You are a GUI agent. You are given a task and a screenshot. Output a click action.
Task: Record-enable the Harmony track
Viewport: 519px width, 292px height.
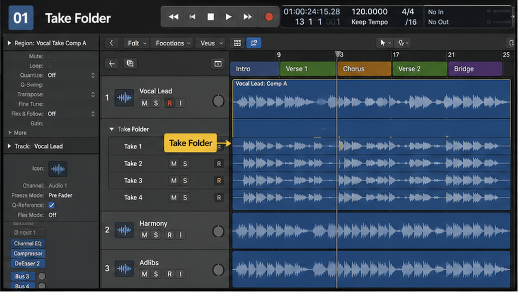point(169,235)
